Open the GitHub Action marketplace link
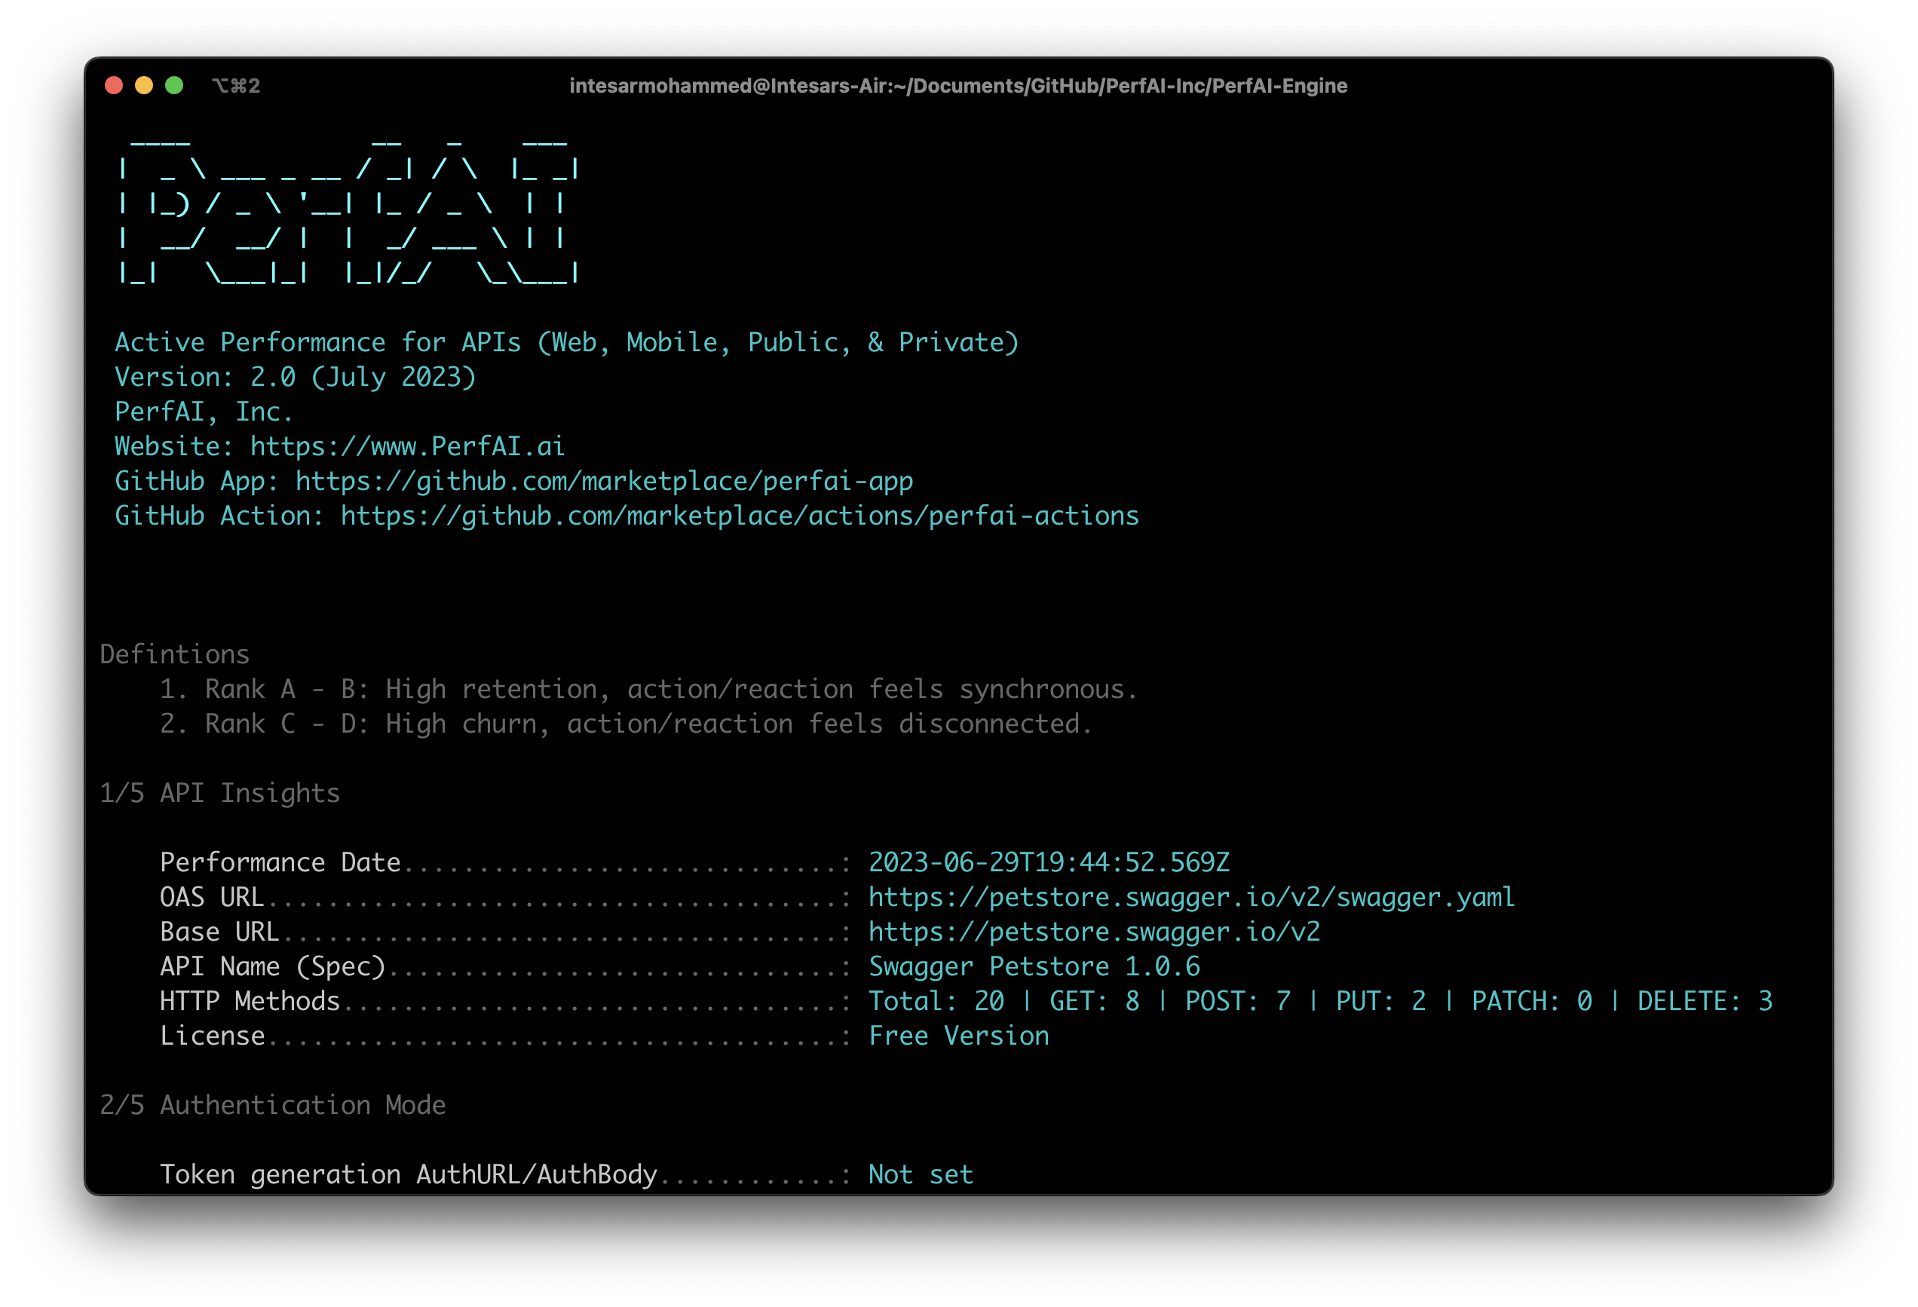 [x=739, y=515]
